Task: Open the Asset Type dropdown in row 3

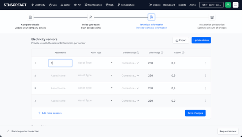Action: click(95, 88)
